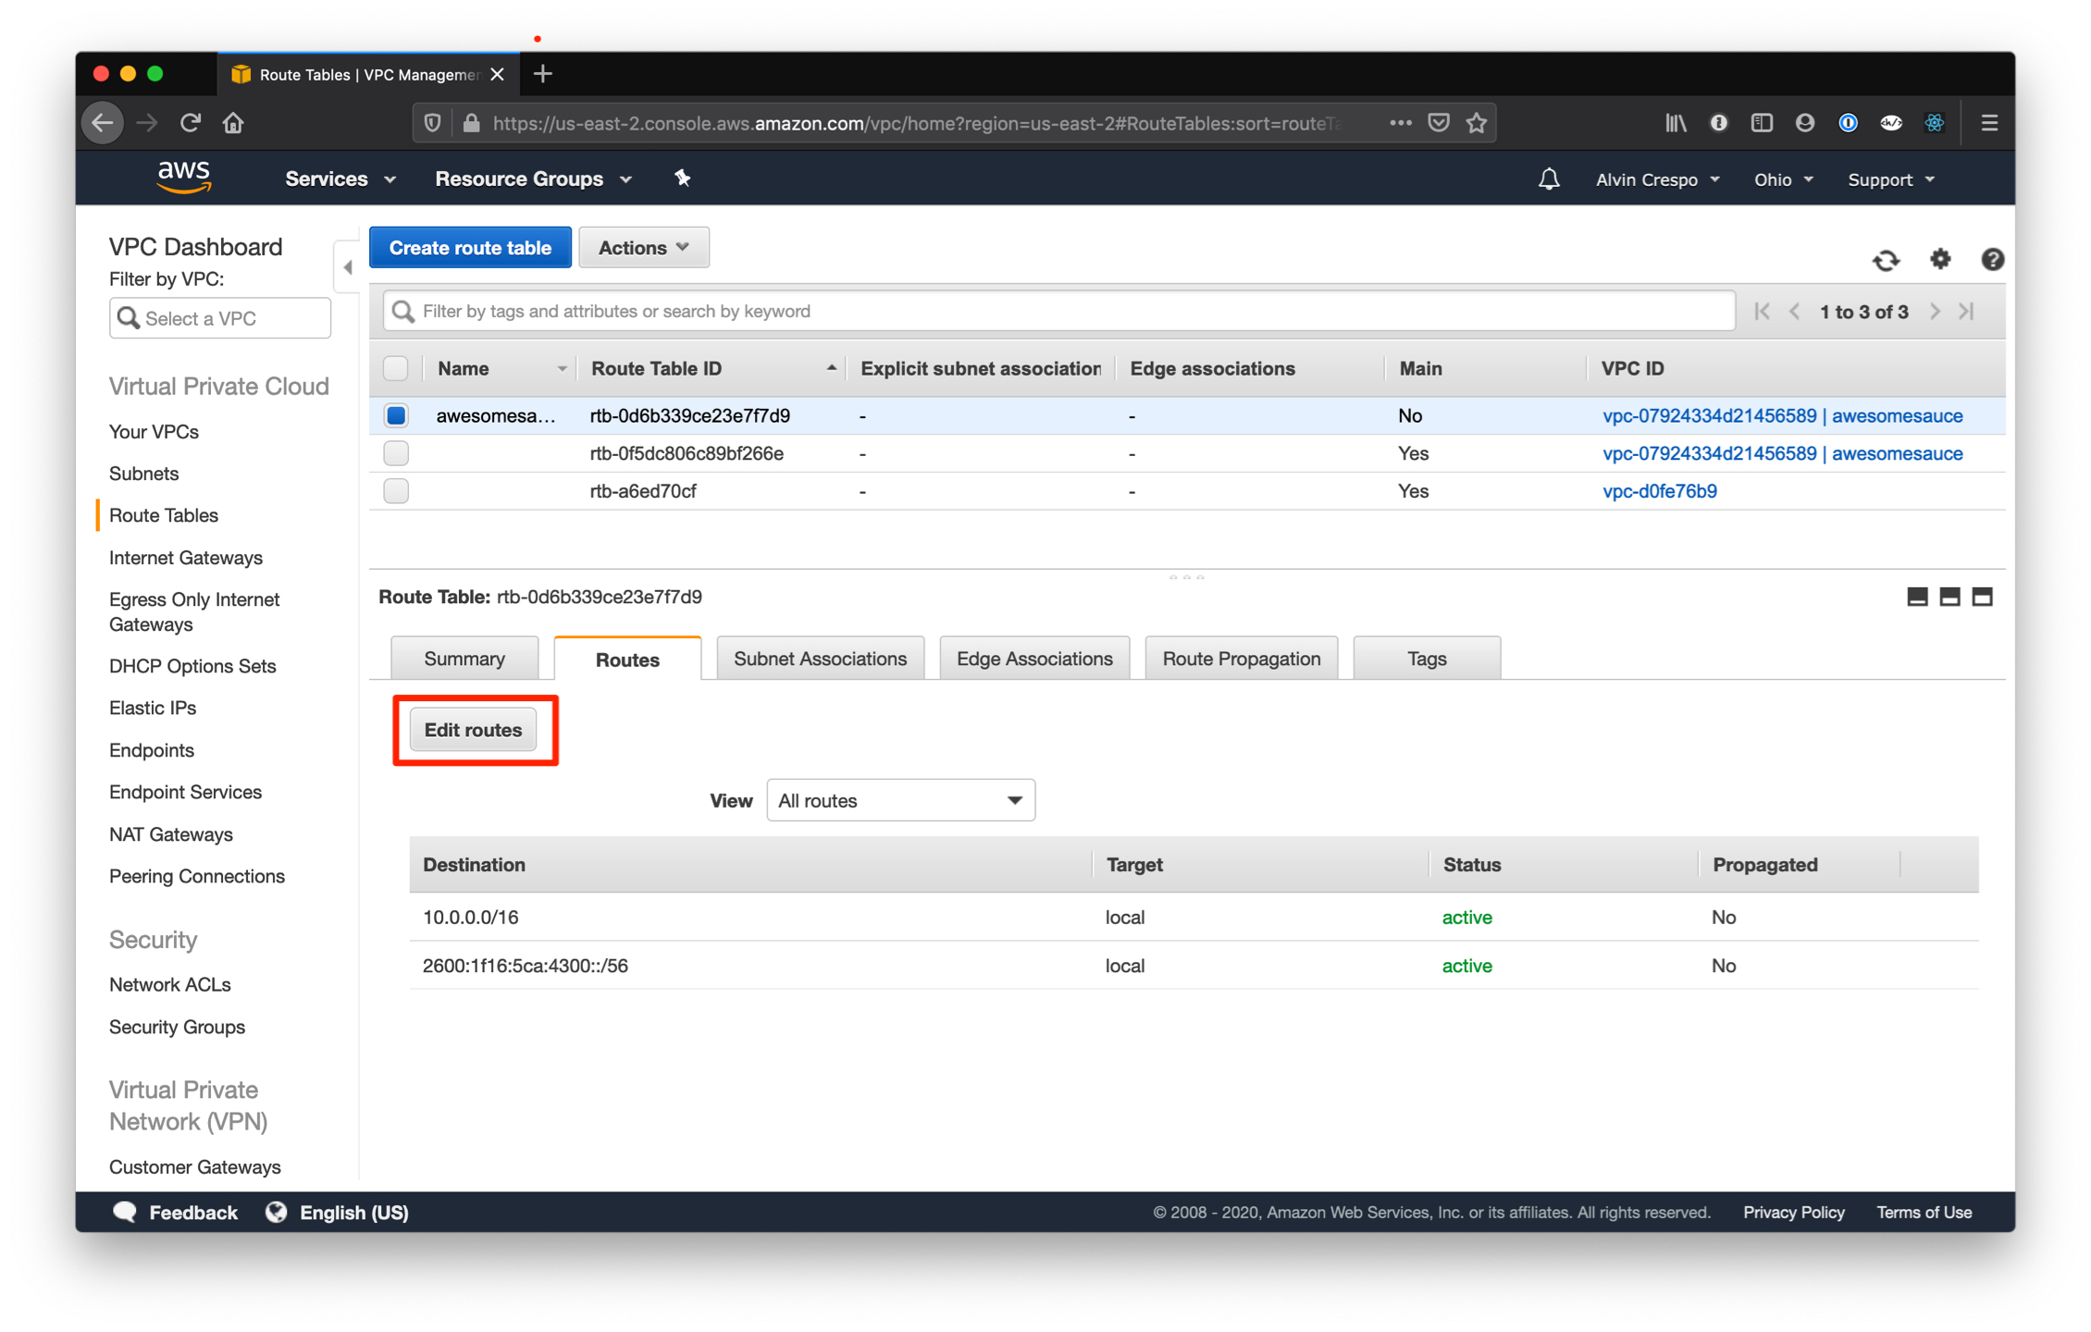
Task: Click the AWS logo to go home
Action: pos(184,177)
